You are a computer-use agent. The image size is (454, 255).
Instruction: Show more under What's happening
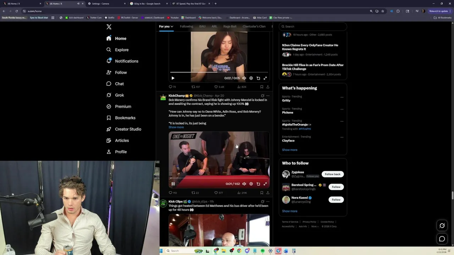click(x=289, y=150)
